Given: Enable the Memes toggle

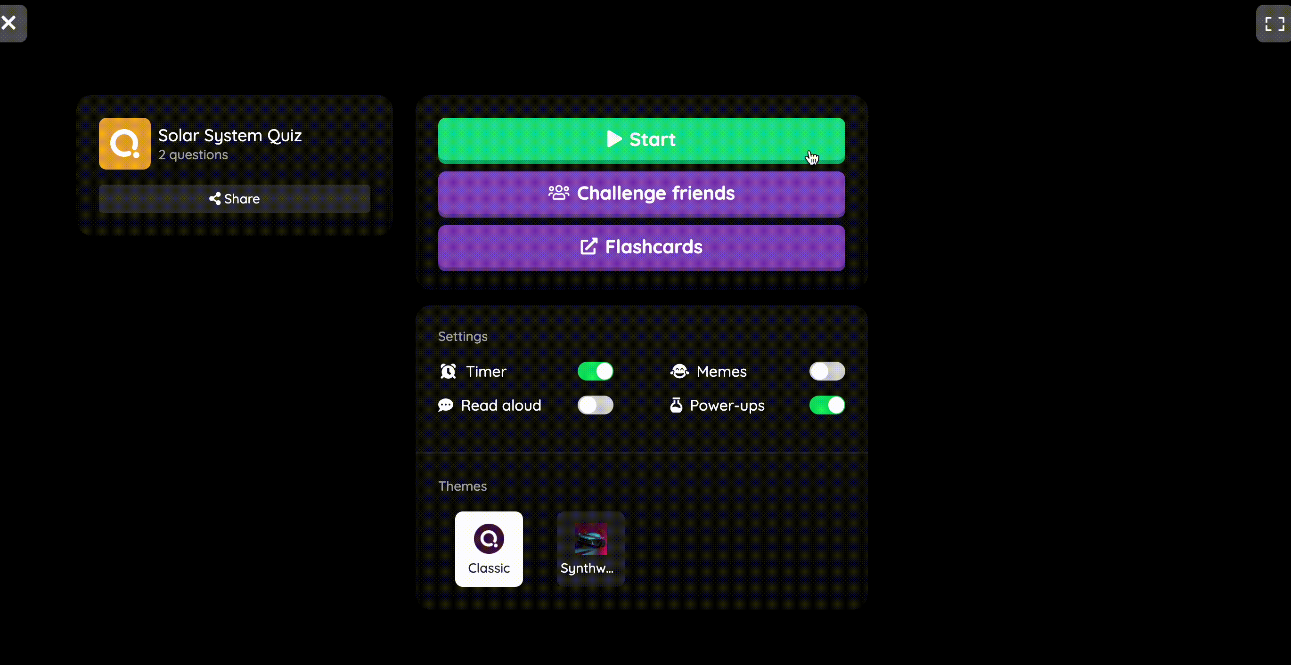Looking at the screenshot, I should (x=827, y=371).
